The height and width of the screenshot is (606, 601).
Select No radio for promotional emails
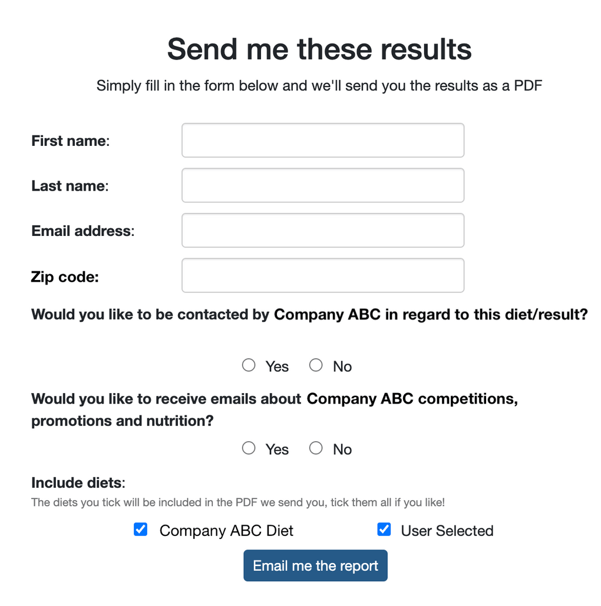pyautogui.click(x=316, y=448)
